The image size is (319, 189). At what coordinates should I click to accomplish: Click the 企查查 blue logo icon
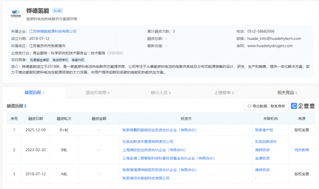294,106
